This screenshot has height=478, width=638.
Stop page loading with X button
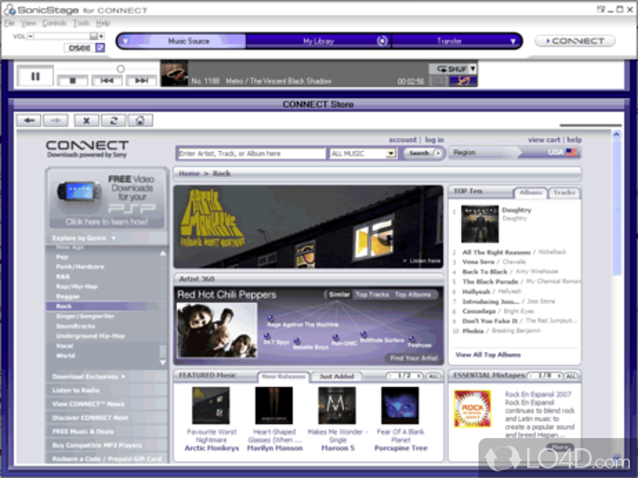pyautogui.click(x=86, y=120)
